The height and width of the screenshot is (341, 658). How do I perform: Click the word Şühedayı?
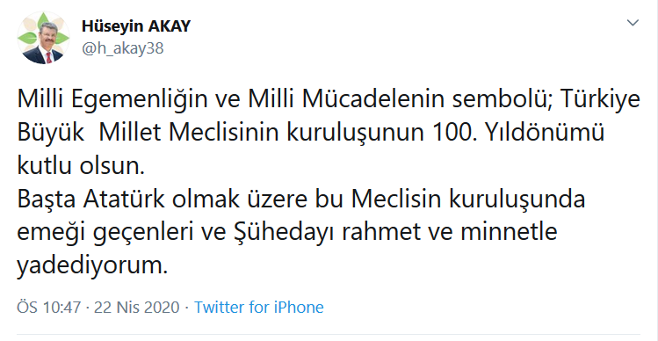tap(284, 232)
